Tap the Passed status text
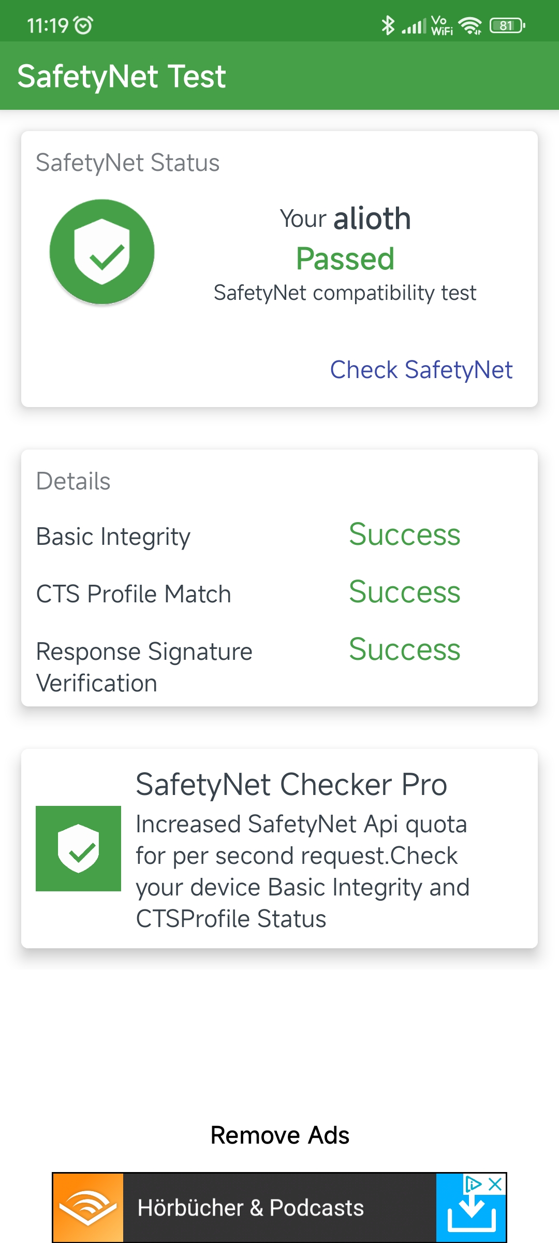Viewport: 559px width, 1243px height. [x=345, y=258]
